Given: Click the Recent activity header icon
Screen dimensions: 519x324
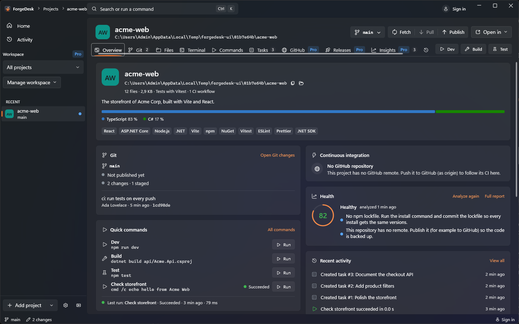Looking at the screenshot, I should click(x=314, y=261).
